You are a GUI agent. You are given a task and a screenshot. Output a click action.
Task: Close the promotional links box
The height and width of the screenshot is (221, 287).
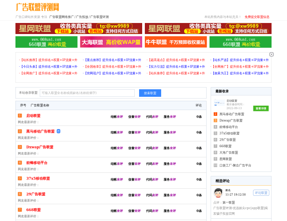click(272, 54)
